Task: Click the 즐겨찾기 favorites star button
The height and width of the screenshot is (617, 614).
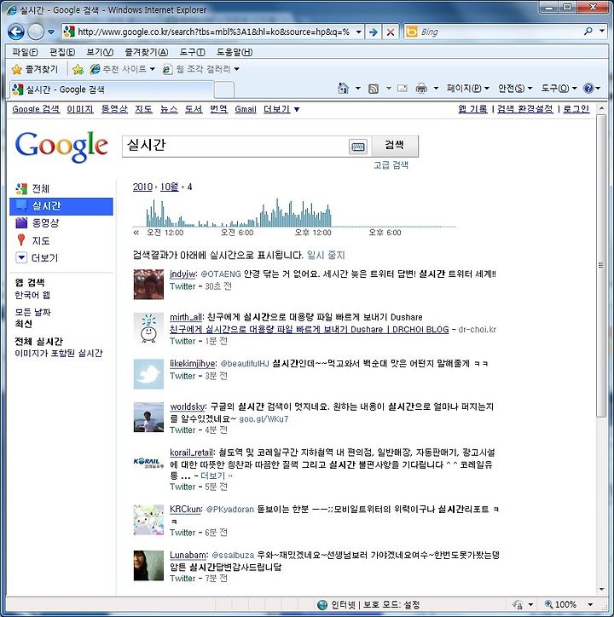Action: point(35,69)
